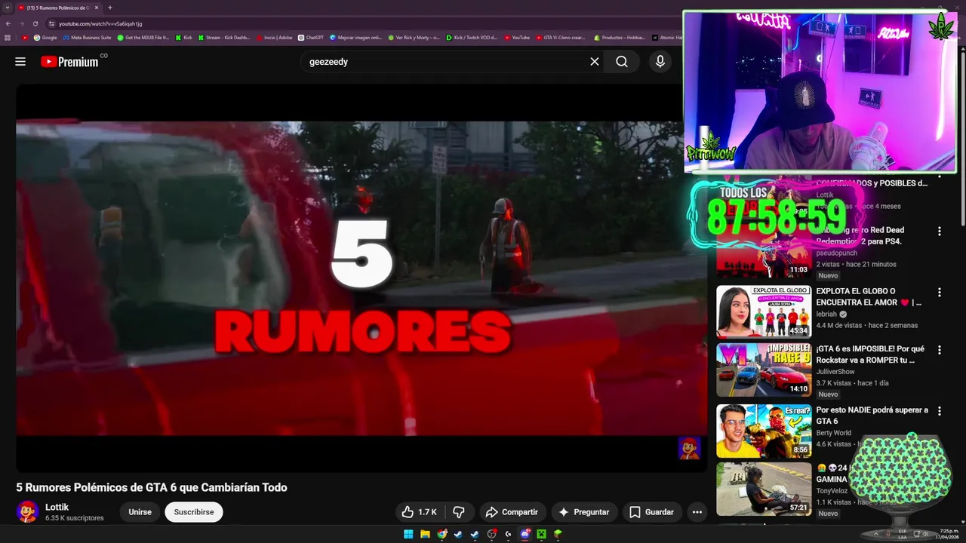Open the taskbar clock showing 7:25 p.m.
The height and width of the screenshot is (543, 966).
[x=949, y=534]
